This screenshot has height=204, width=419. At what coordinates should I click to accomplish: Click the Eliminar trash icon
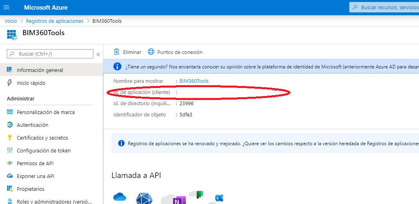point(116,52)
